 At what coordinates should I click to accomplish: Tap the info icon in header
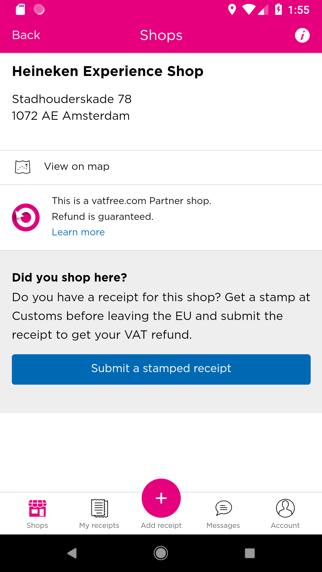(x=302, y=35)
